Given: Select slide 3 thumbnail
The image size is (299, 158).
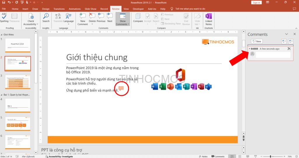Looking at the screenshot, I should point(18,82).
